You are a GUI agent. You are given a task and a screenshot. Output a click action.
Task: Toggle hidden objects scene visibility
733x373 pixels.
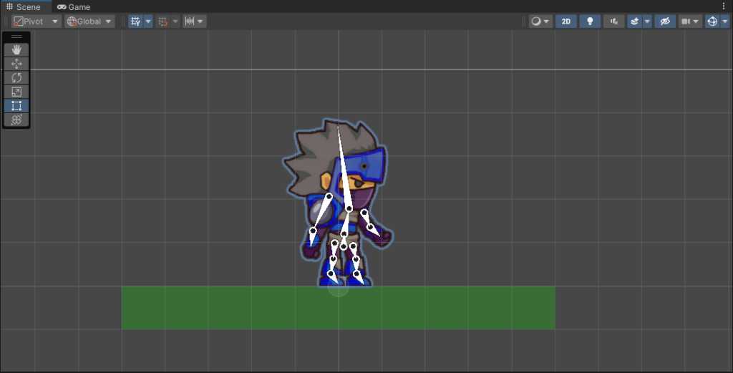[665, 21]
